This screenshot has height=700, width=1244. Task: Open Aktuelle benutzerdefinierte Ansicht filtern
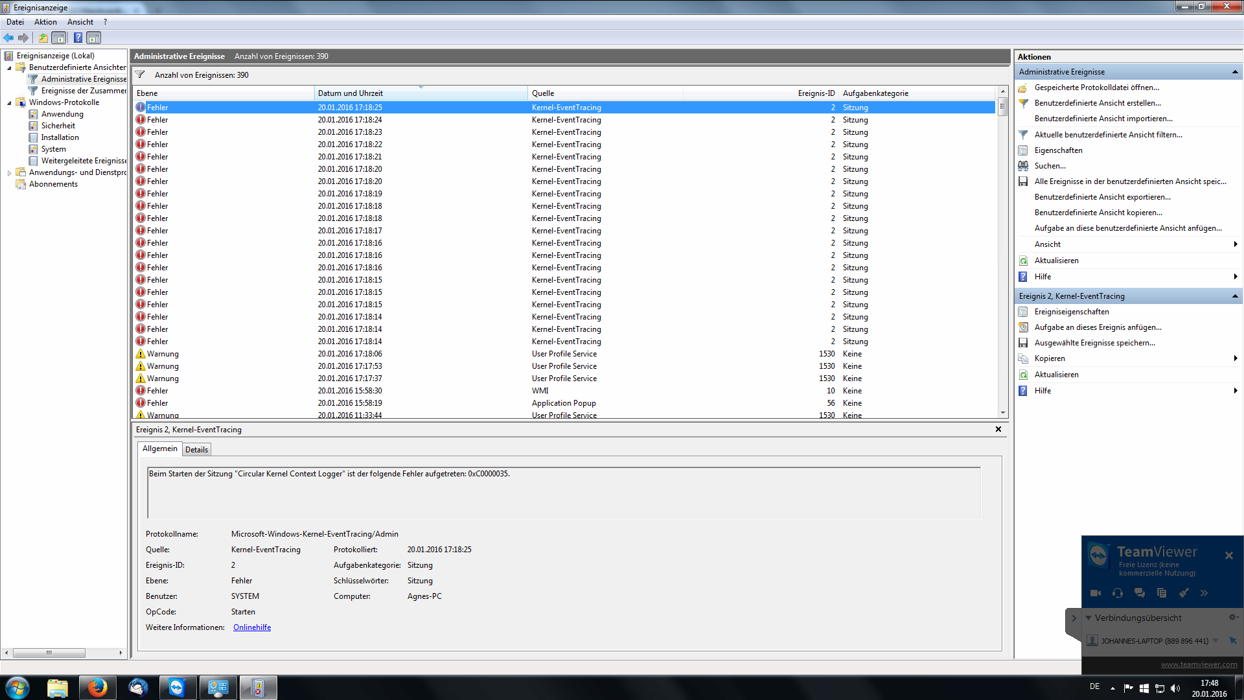1108,135
